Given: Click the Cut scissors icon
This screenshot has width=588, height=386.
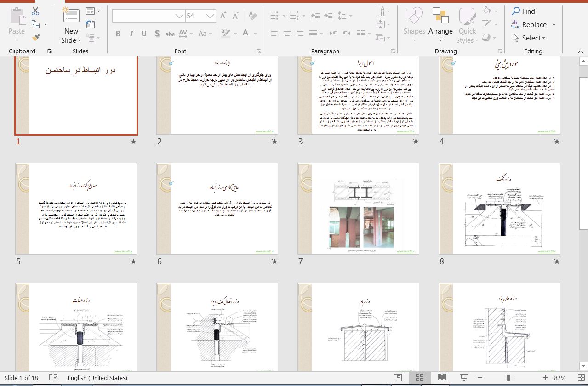Looking at the screenshot, I should tap(35, 11).
